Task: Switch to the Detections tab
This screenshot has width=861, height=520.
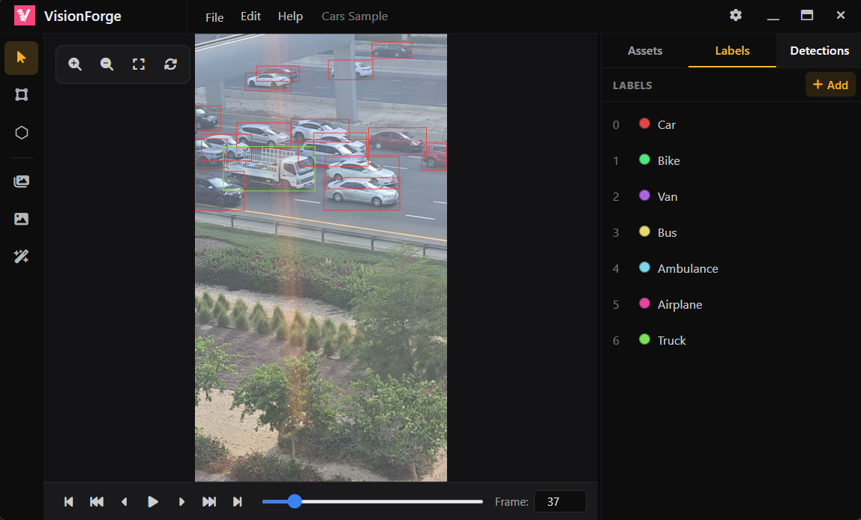Action: [x=819, y=50]
